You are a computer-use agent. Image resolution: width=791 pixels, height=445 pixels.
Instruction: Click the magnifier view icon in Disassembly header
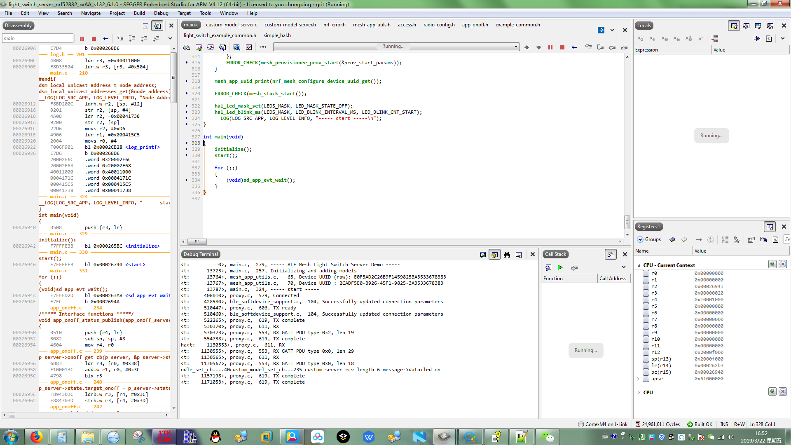click(x=157, y=26)
